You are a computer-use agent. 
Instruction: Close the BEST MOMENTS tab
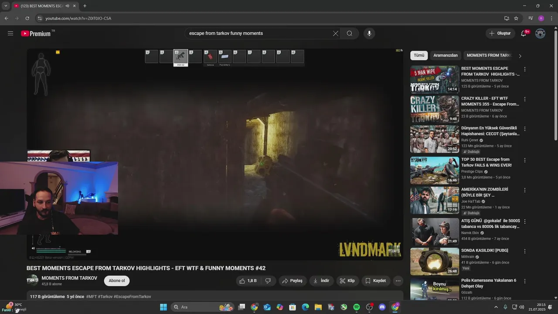click(x=75, y=6)
